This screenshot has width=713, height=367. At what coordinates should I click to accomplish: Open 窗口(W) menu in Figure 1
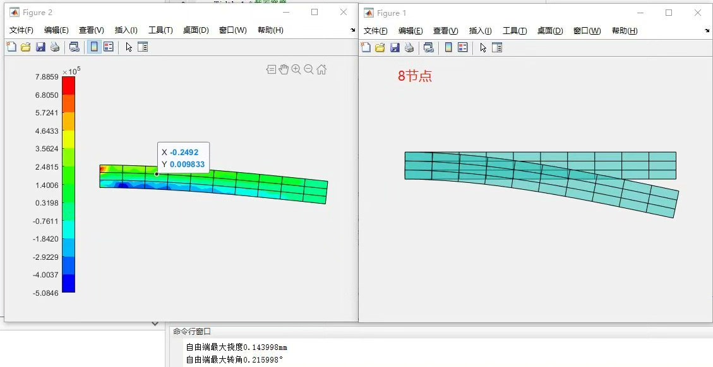(x=587, y=30)
